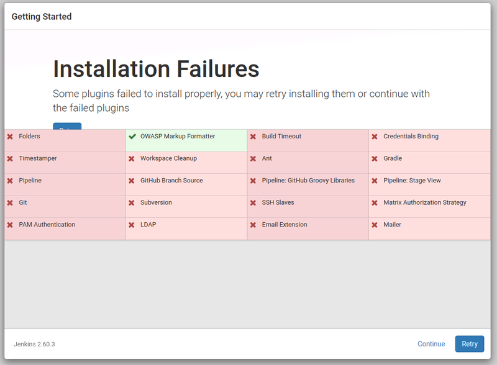The height and width of the screenshot is (365, 497).
Task: Click the Build Timeout plugin name
Action: click(281, 136)
